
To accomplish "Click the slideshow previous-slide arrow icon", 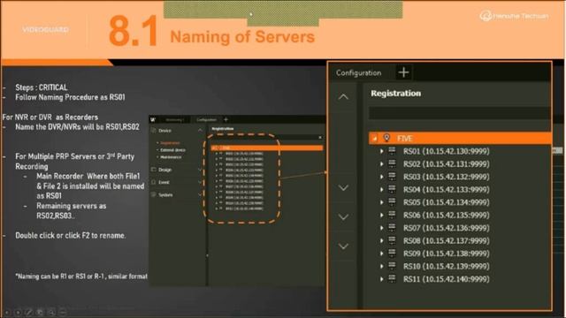I will pyautogui.click(x=6, y=312).
